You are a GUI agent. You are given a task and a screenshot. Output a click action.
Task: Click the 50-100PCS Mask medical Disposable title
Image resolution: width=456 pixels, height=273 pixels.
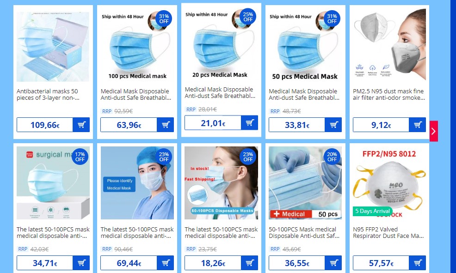304,233
